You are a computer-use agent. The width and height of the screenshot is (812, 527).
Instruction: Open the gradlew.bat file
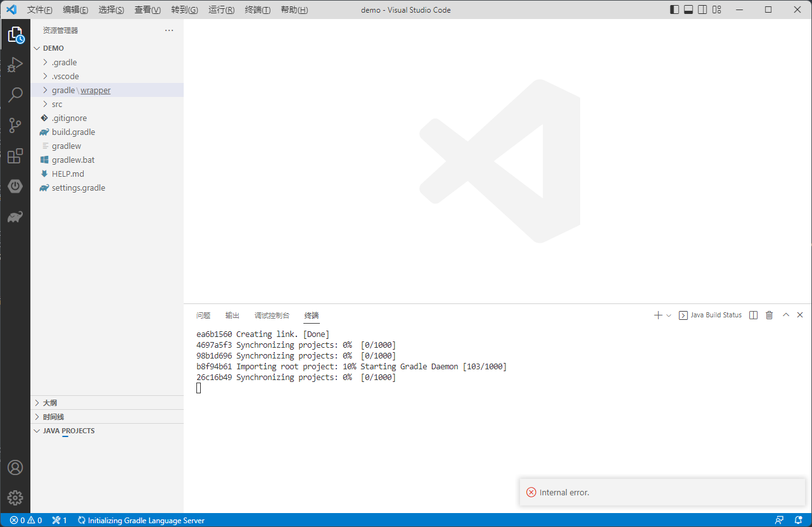[x=107, y=160]
